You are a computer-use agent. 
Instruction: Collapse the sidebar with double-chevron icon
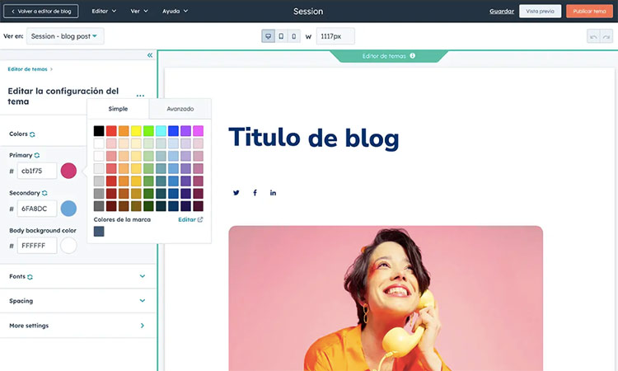(150, 55)
